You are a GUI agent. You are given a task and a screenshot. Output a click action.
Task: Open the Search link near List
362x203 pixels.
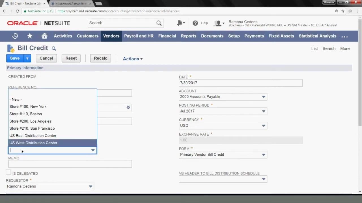click(329, 48)
